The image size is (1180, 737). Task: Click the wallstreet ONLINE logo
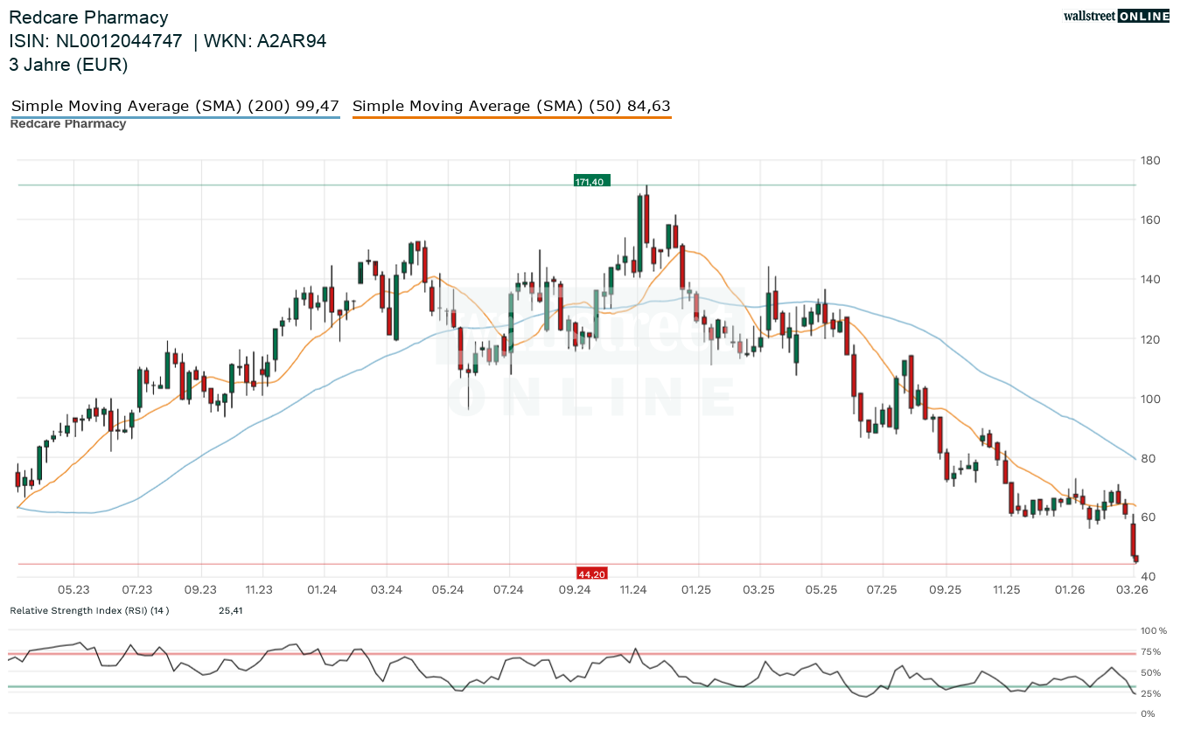[x=1115, y=16]
